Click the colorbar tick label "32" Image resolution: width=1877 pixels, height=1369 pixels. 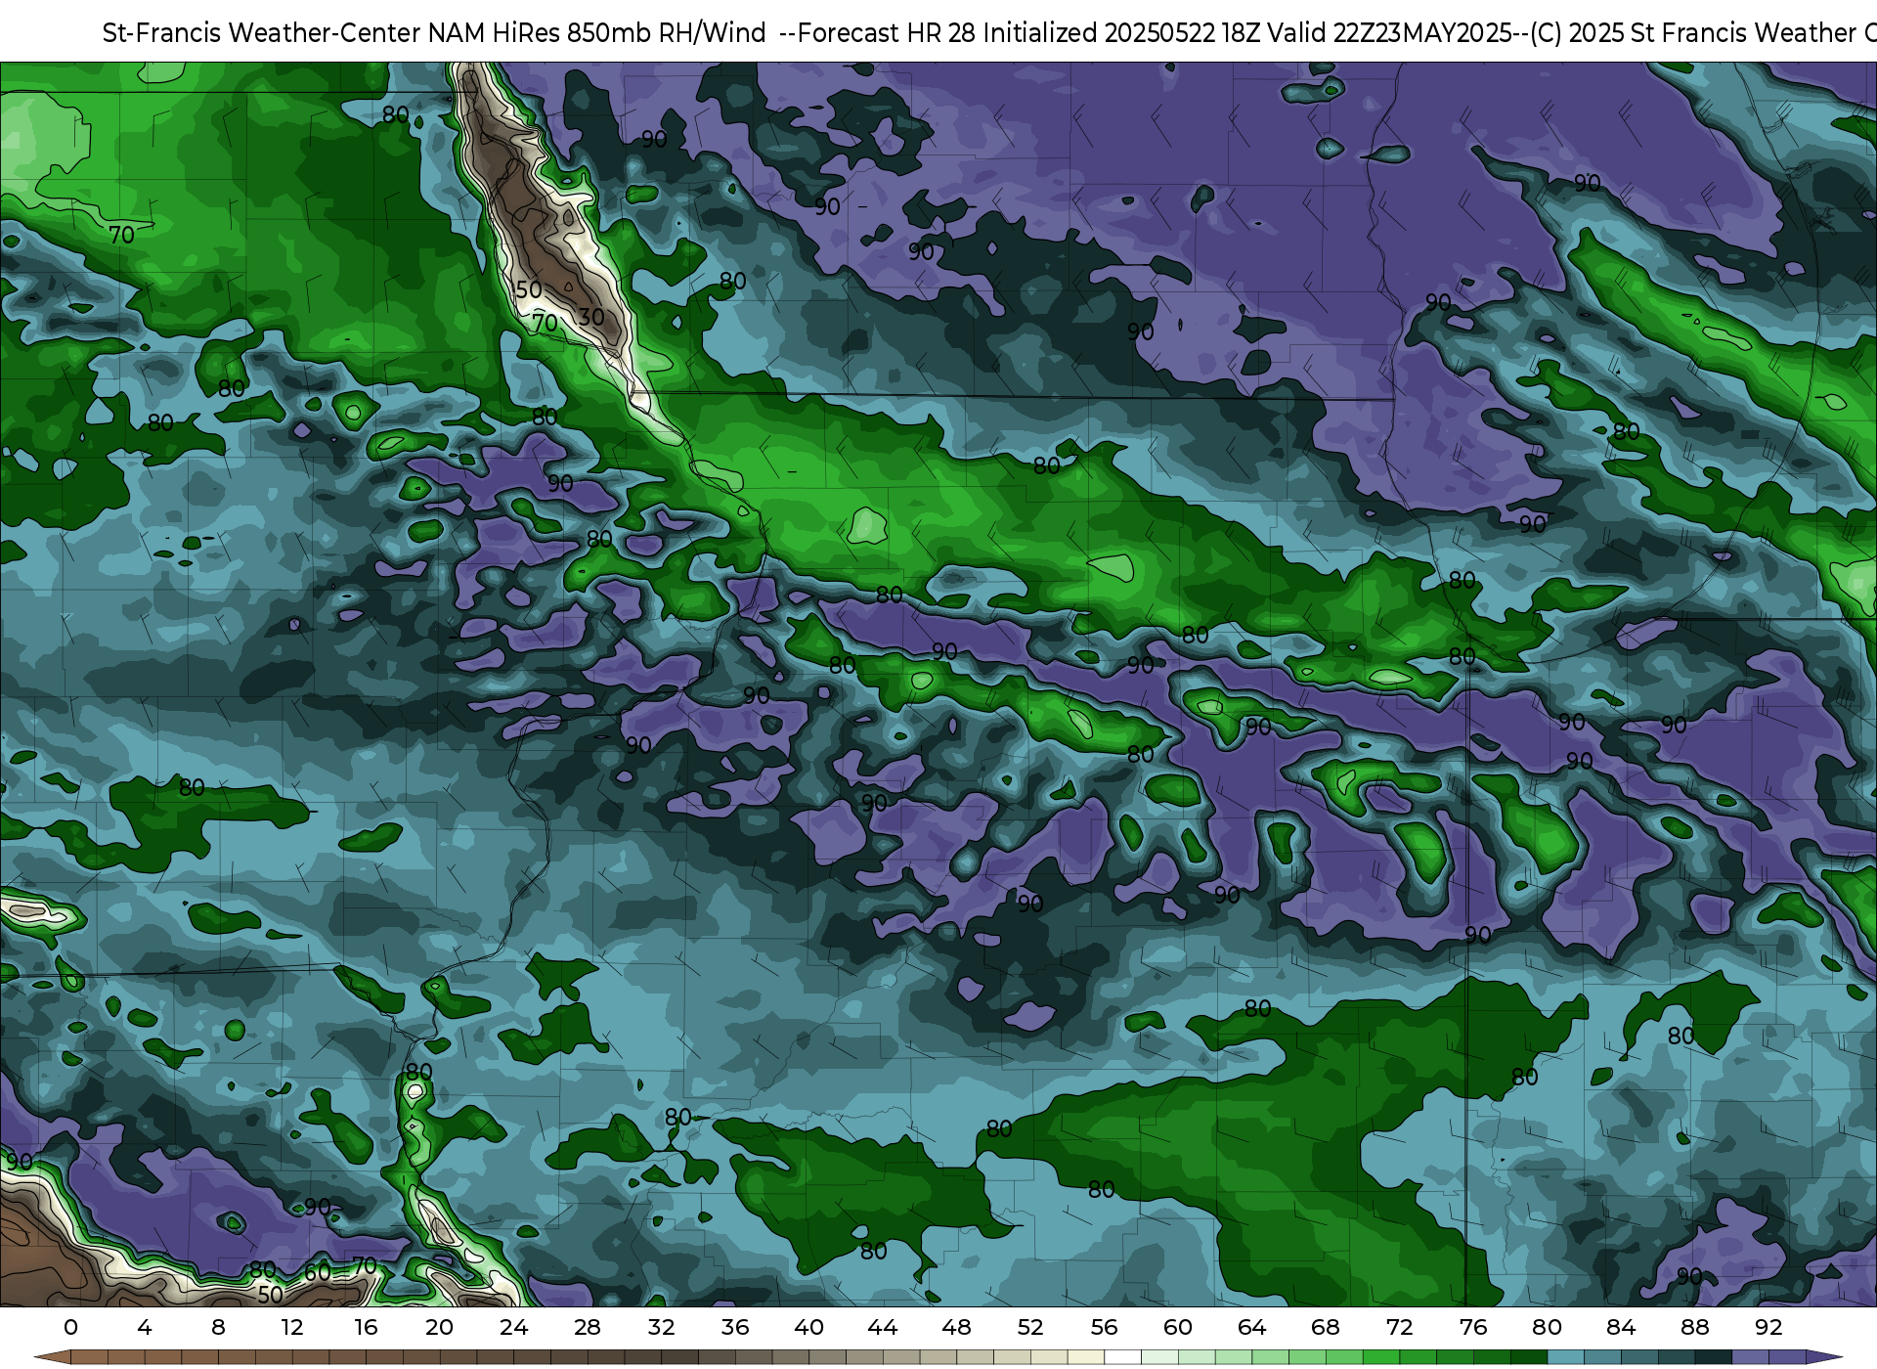[x=661, y=1327]
